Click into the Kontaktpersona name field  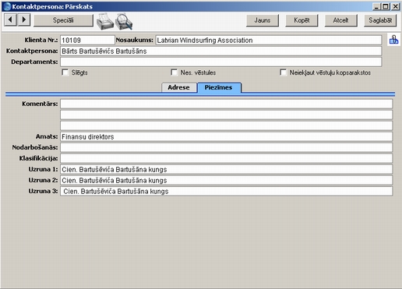(x=221, y=51)
